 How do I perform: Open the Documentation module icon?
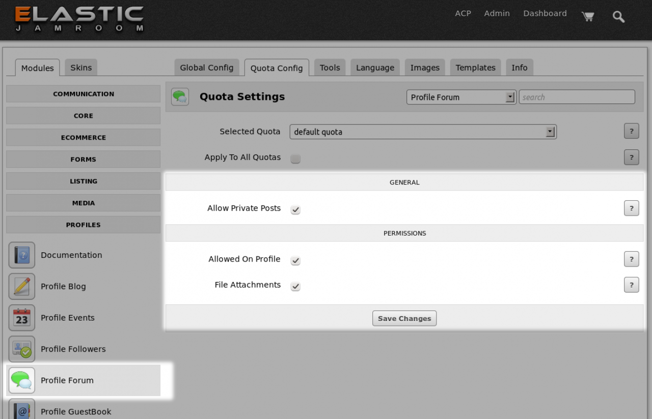22,255
